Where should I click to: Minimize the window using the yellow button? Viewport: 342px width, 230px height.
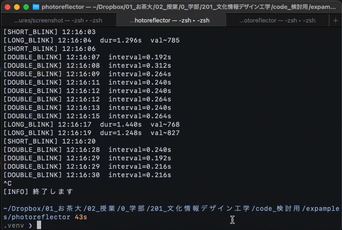(17, 7)
